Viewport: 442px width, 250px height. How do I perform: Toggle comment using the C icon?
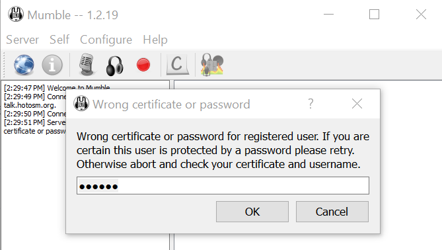pos(177,65)
